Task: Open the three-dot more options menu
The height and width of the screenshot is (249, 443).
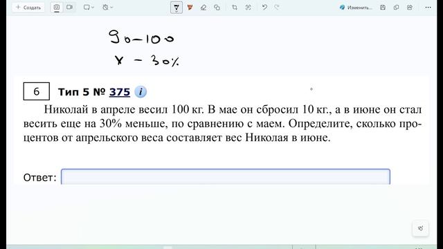Action: click(x=428, y=8)
